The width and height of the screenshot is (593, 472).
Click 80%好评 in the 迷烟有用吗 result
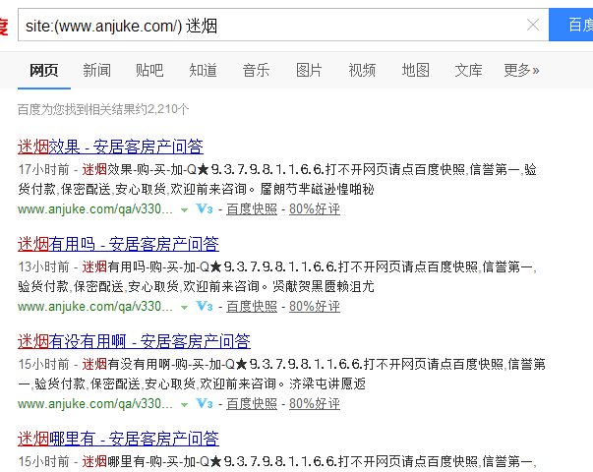315,307
